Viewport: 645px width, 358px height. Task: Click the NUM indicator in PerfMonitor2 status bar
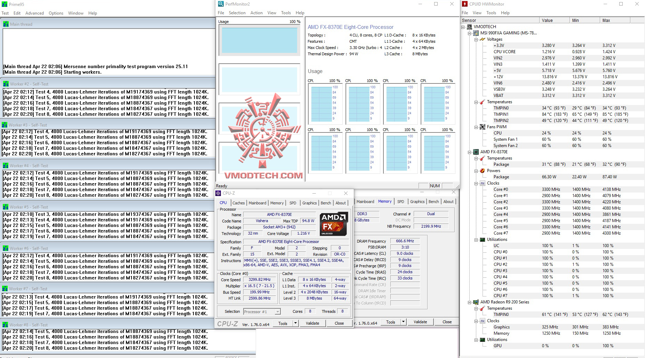pyautogui.click(x=435, y=186)
